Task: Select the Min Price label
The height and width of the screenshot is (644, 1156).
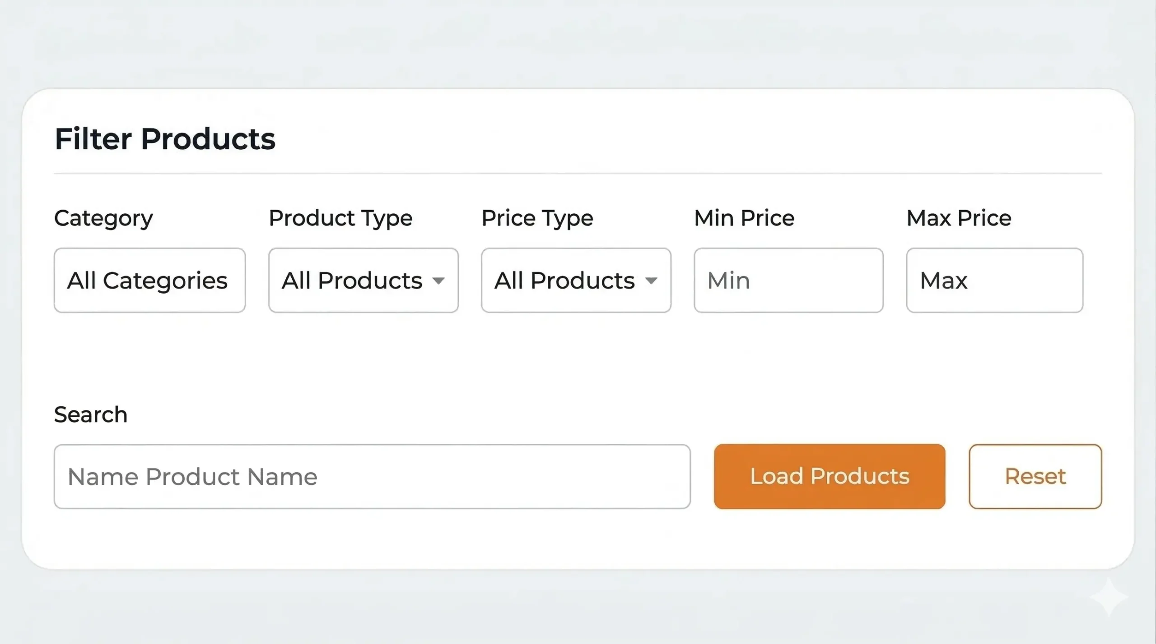Action: pyautogui.click(x=744, y=218)
